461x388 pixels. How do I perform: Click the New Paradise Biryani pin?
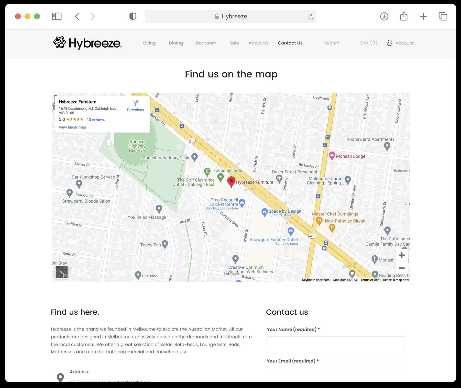332,228
